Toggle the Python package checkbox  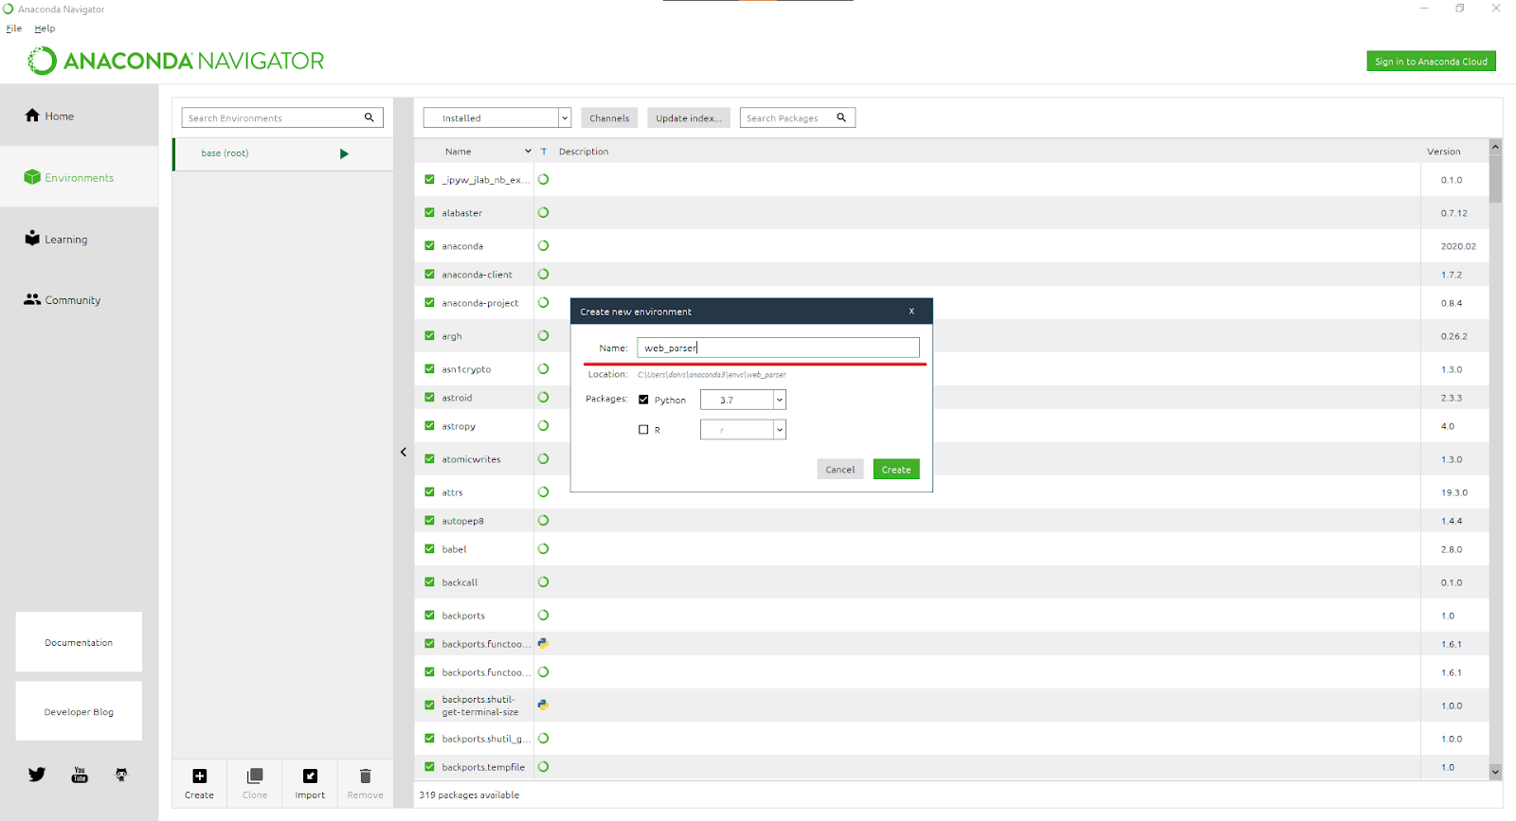point(643,400)
